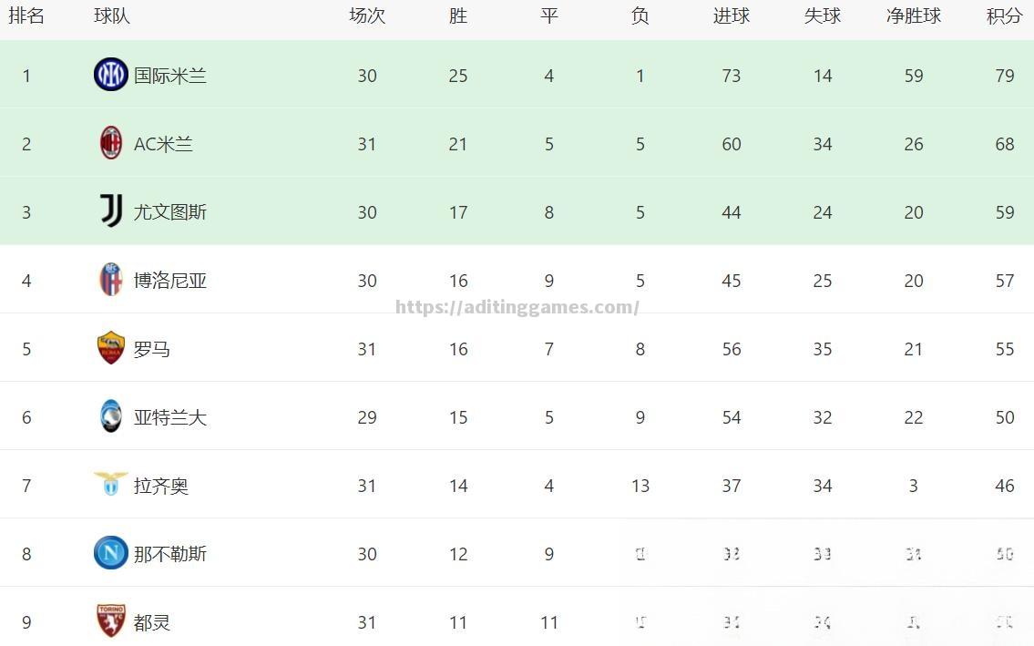Click the Inter Milan club crest icon
The height and width of the screenshot is (646, 1034).
(111, 75)
